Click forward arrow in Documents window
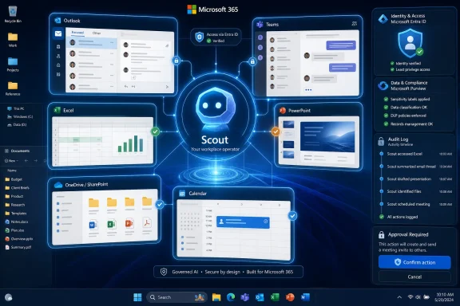 click(x=36, y=160)
